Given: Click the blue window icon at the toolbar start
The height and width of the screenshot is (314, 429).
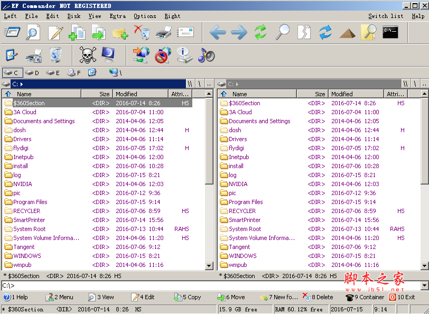Looking at the screenshot, I should pyautogui.click(x=12, y=32).
